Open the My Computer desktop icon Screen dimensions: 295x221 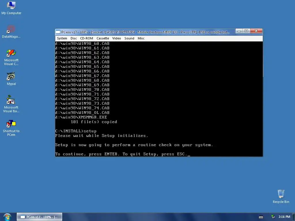point(11,8)
